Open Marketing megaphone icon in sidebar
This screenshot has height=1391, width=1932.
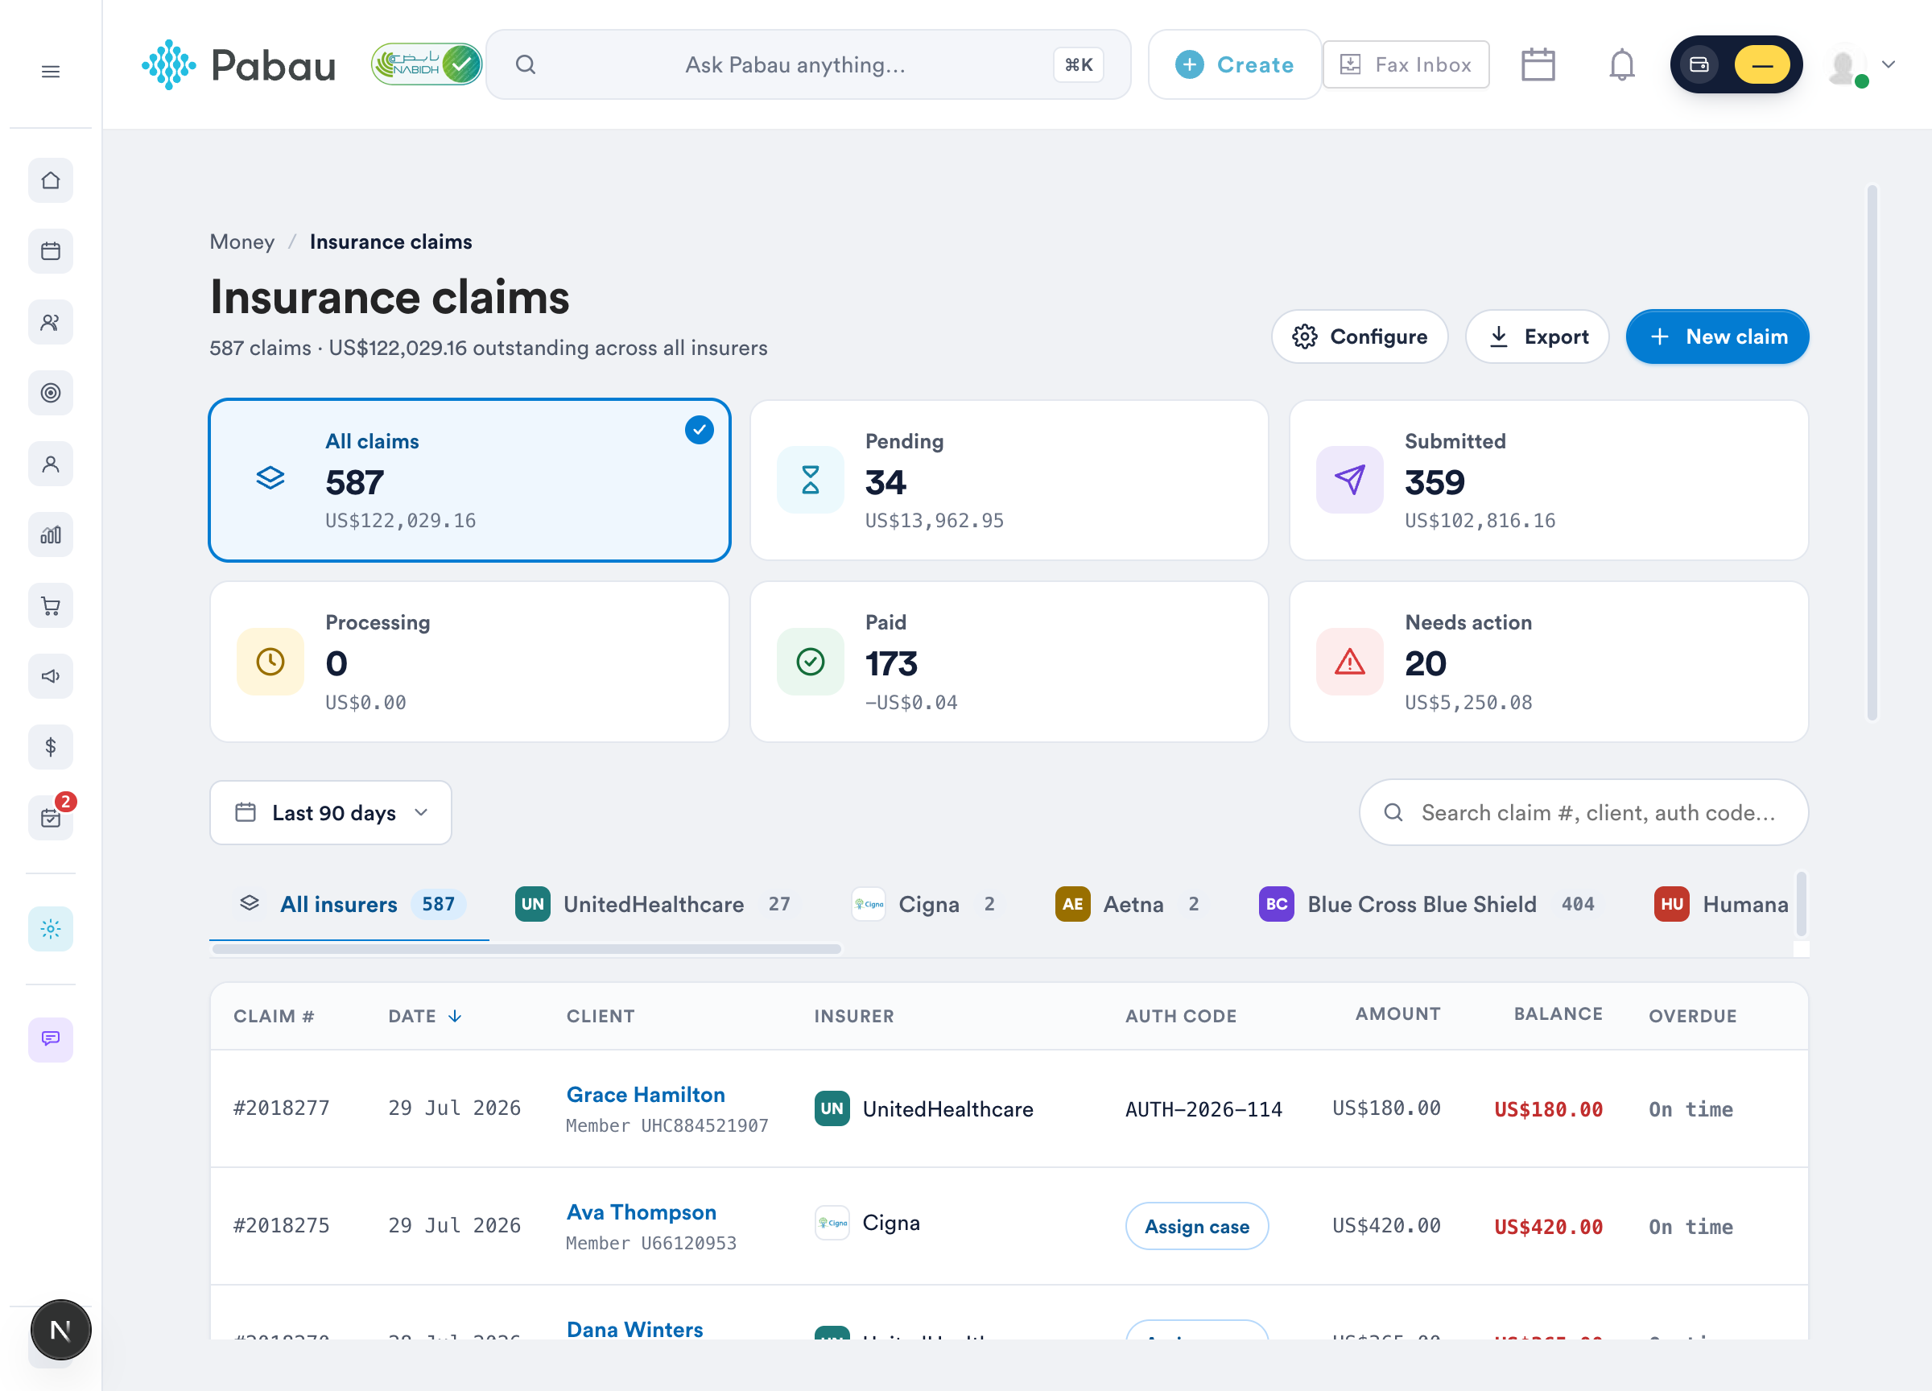coord(50,676)
